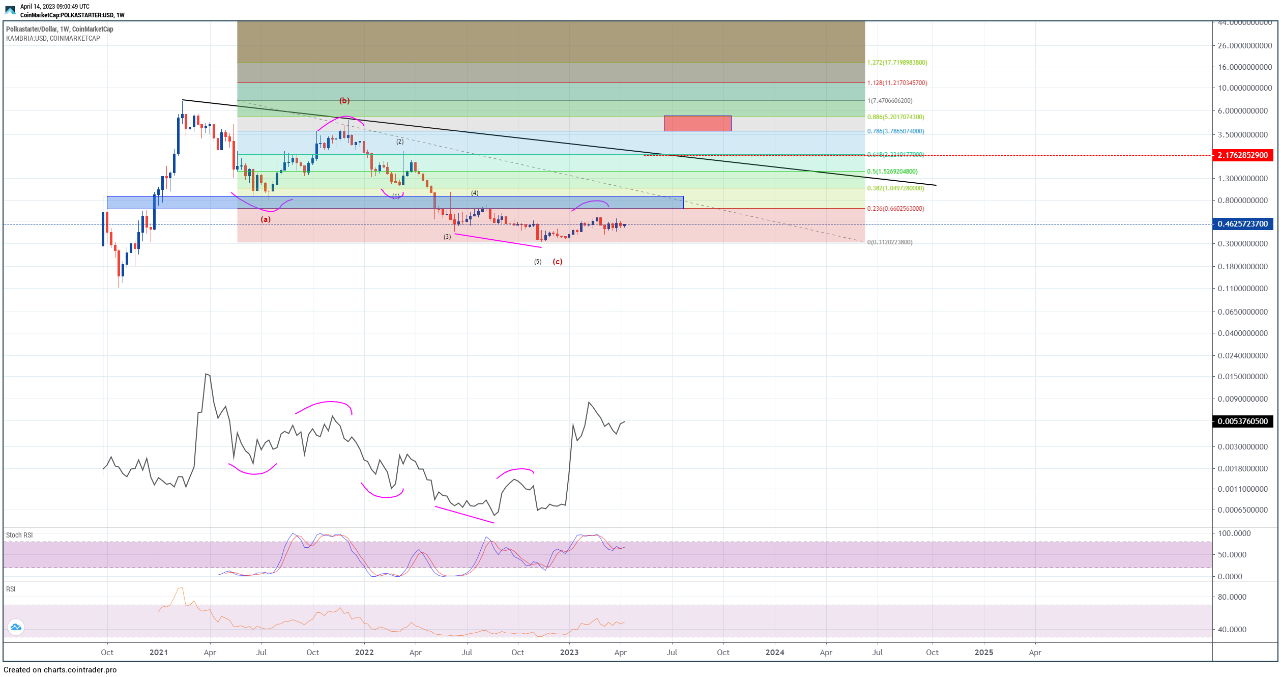The height and width of the screenshot is (677, 1281).
Task: Click the black 0.0053760500 price label
Action: click(1242, 421)
